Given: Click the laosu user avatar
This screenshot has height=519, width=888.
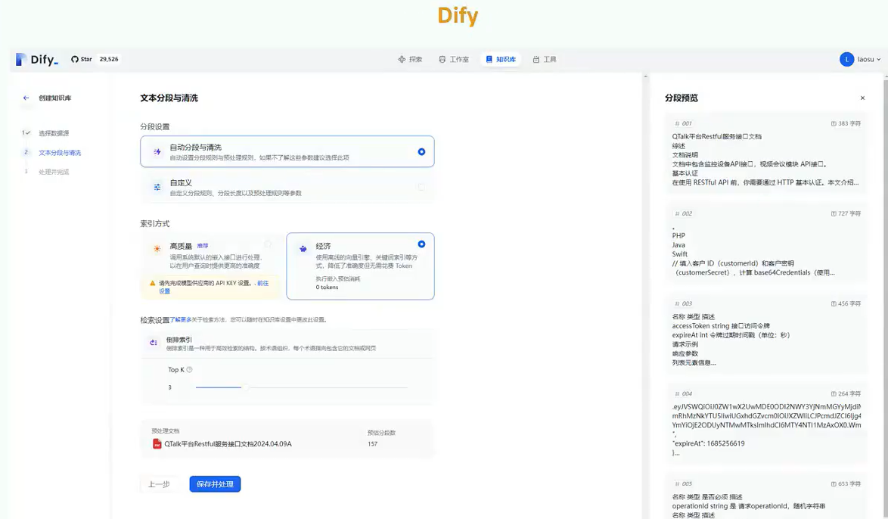Looking at the screenshot, I should pyautogui.click(x=846, y=59).
